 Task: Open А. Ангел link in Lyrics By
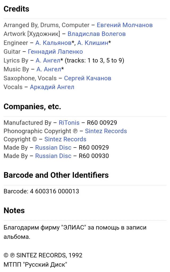click(48, 60)
